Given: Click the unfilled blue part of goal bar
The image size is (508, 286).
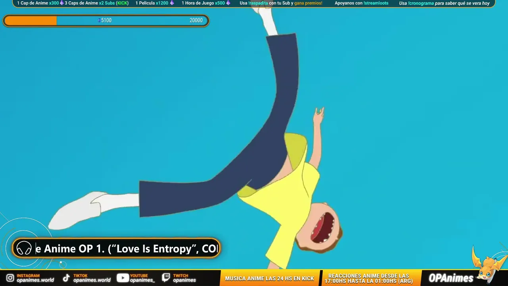Looking at the screenshot, I should pos(132,21).
